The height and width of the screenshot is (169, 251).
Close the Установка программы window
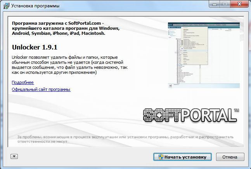pyautogui.click(x=240, y=4)
